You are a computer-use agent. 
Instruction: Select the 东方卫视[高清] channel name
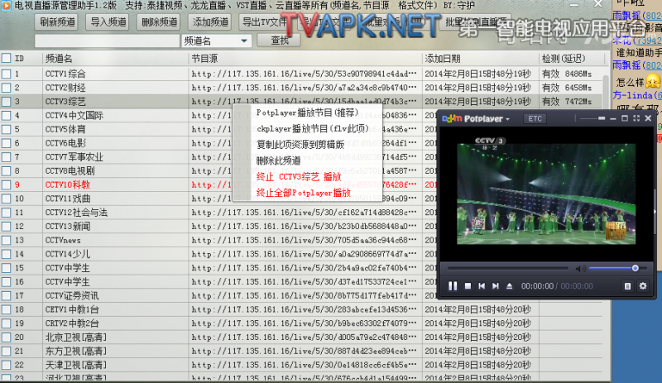tap(76, 352)
